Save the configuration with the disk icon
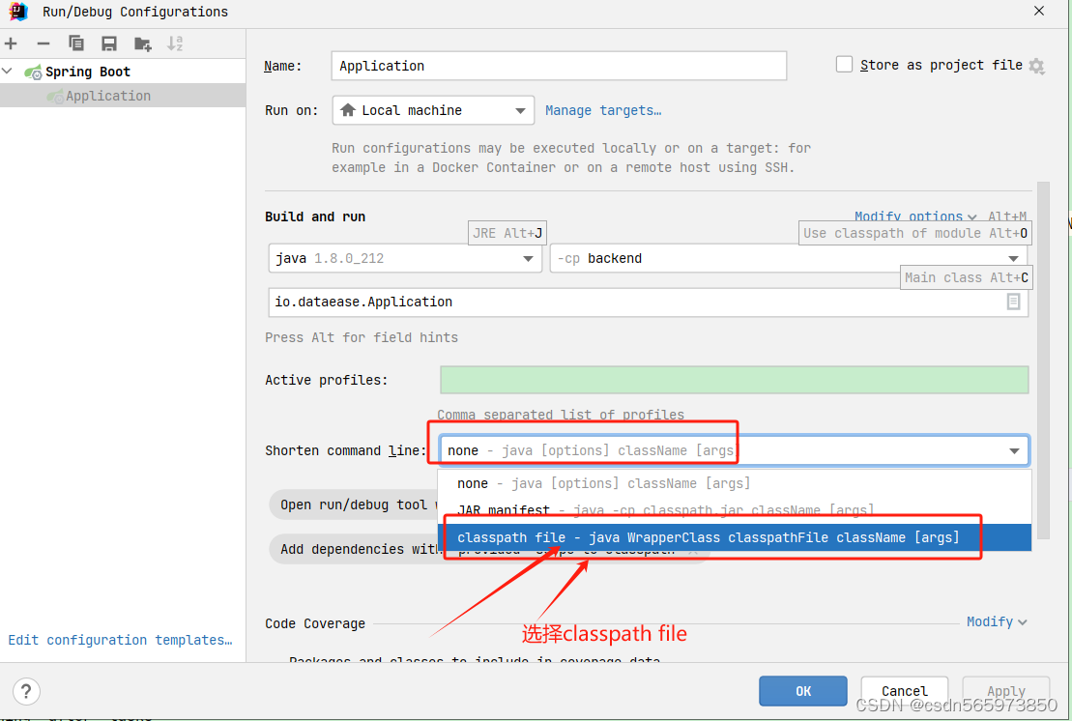The width and height of the screenshot is (1072, 721). point(108,43)
